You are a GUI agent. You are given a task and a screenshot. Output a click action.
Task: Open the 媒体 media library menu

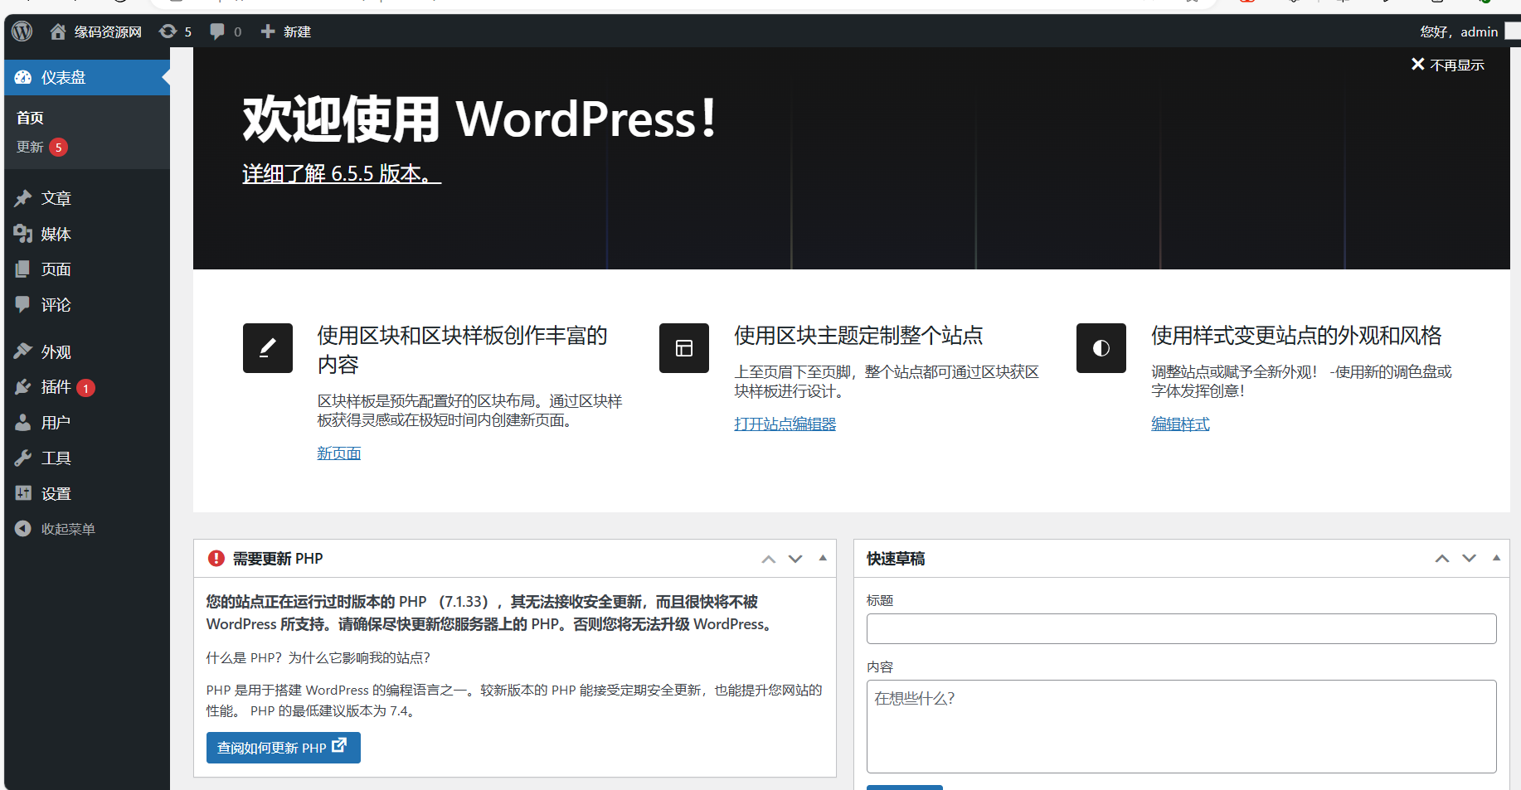click(87, 234)
